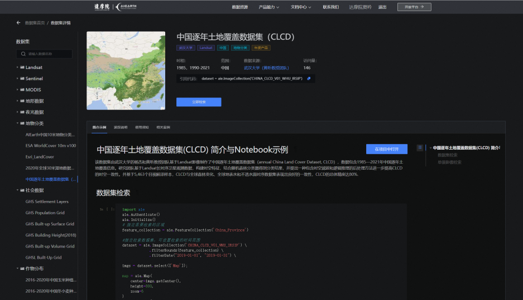Click the 年度产品 tag
Screen dimensions: 523x300
(x=261, y=48)
